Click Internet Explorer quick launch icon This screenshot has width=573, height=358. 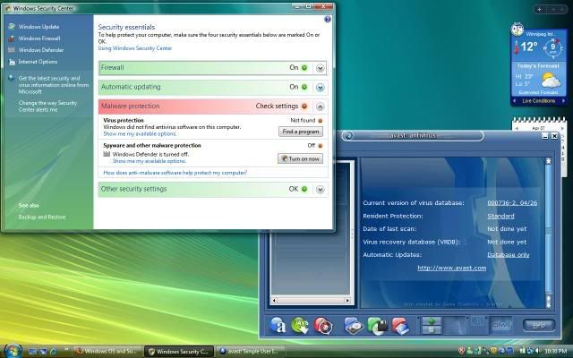click(x=54, y=352)
